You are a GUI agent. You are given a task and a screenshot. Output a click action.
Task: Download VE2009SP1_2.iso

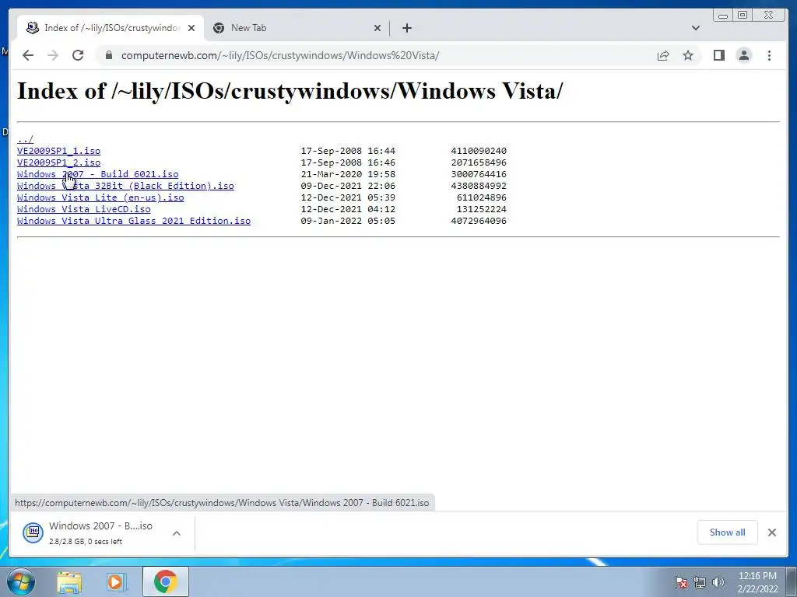click(x=58, y=162)
